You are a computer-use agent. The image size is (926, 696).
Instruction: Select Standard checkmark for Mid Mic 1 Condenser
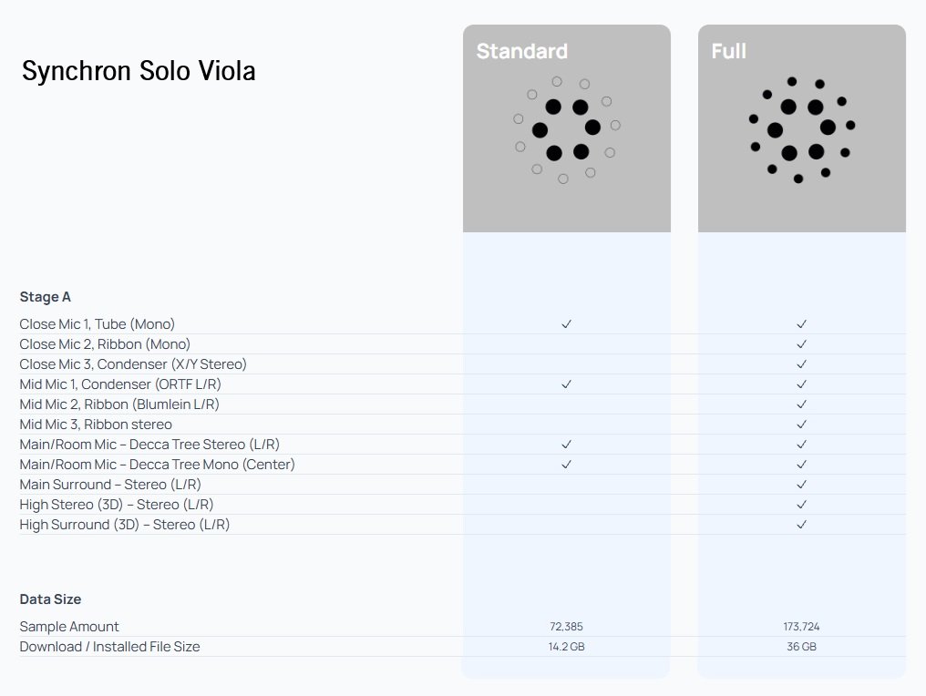tap(566, 384)
